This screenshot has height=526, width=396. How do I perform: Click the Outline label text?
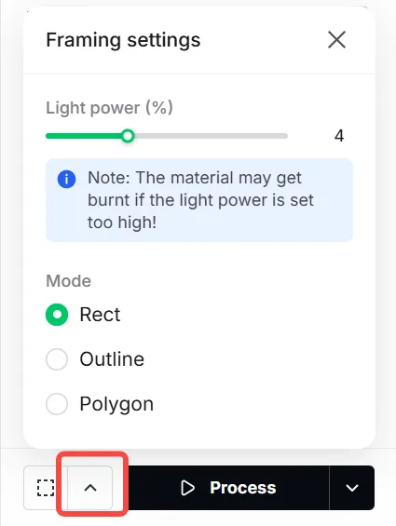[112, 359]
